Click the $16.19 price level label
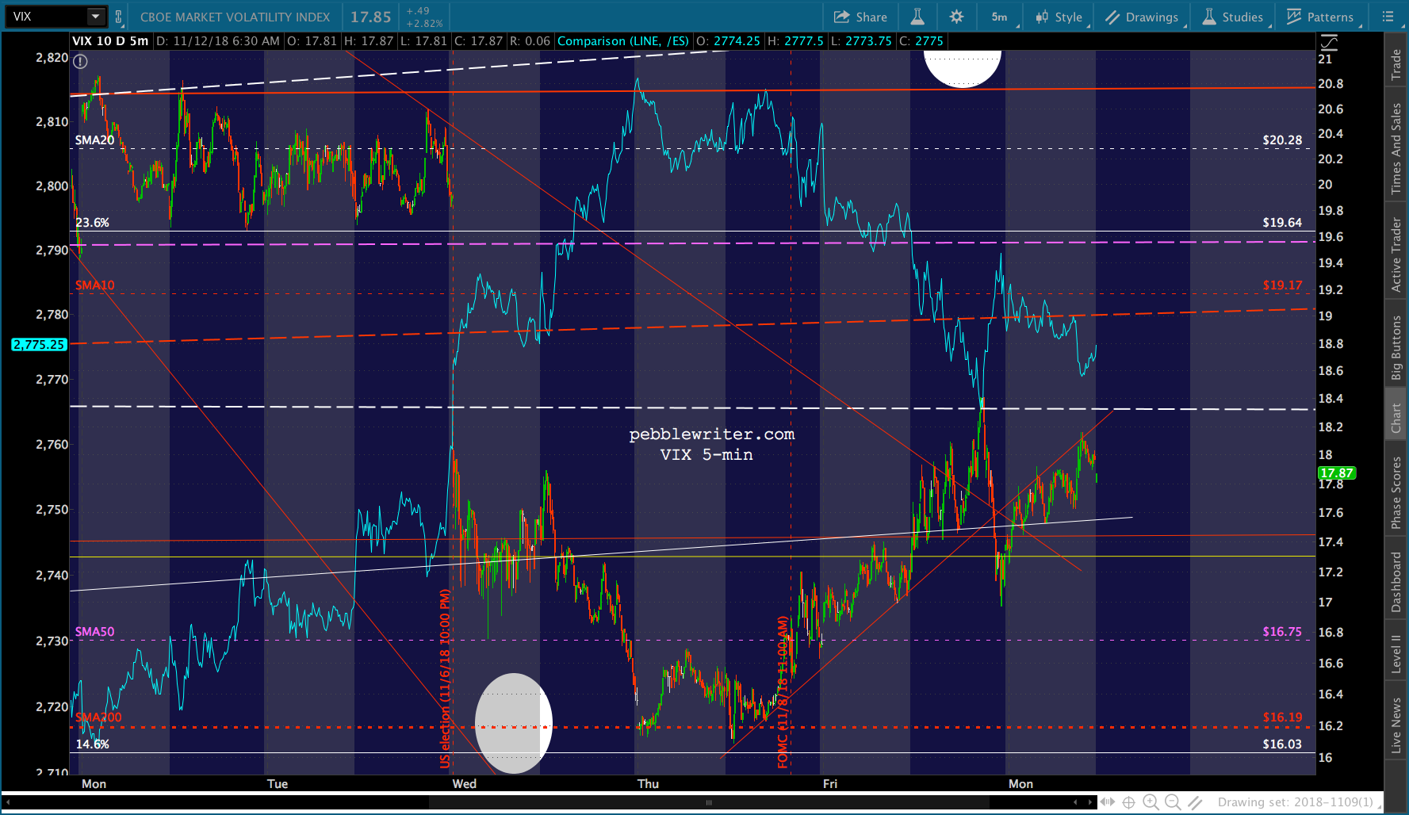 tap(1282, 717)
